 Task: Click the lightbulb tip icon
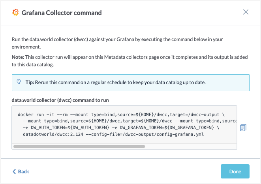point(19,82)
